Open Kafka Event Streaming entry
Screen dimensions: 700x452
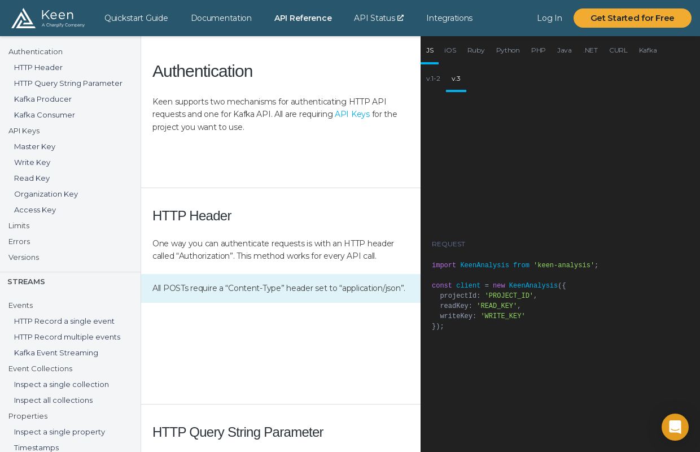tap(56, 353)
